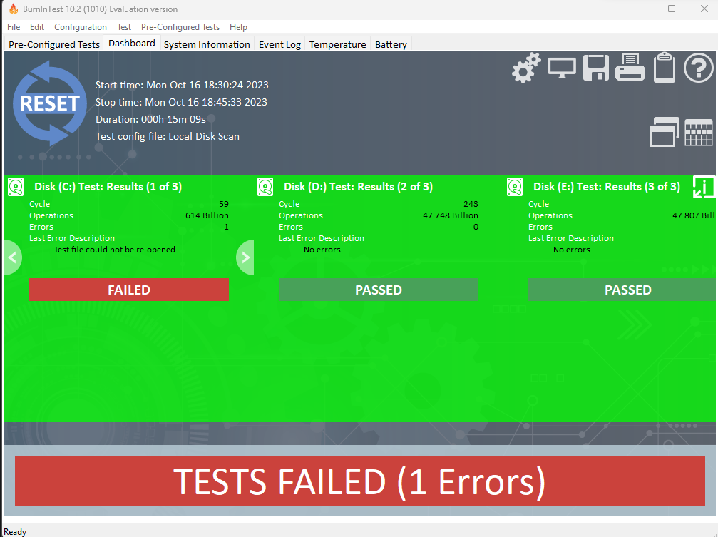Screen dimensions: 718x537
Task: Click the RESET circular arrows icon
Action: [49, 103]
